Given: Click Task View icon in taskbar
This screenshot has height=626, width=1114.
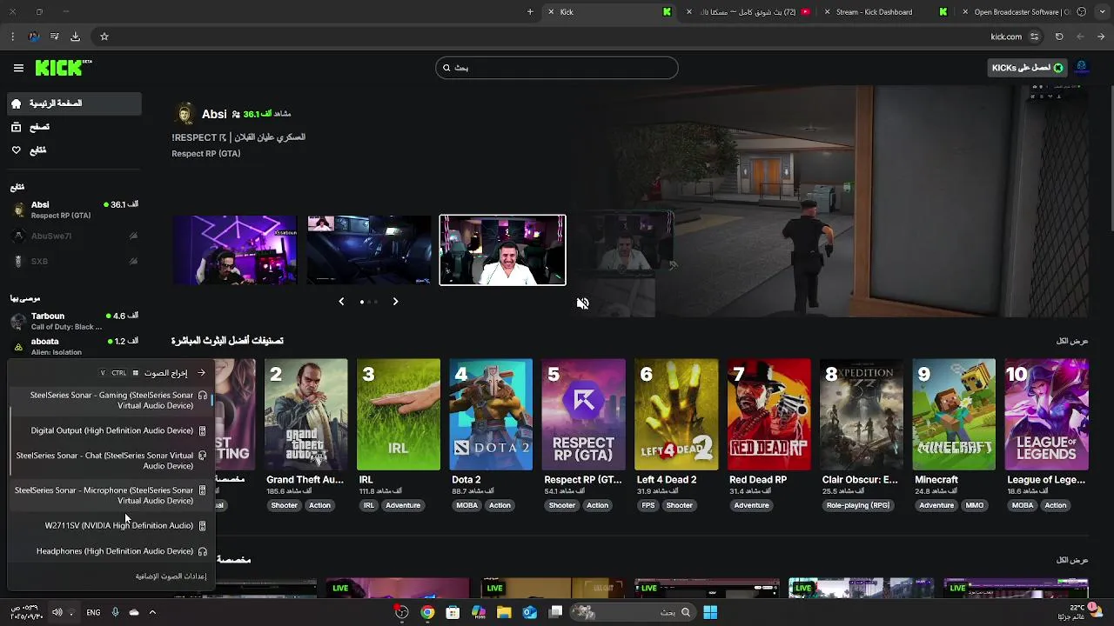Looking at the screenshot, I should [x=555, y=612].
